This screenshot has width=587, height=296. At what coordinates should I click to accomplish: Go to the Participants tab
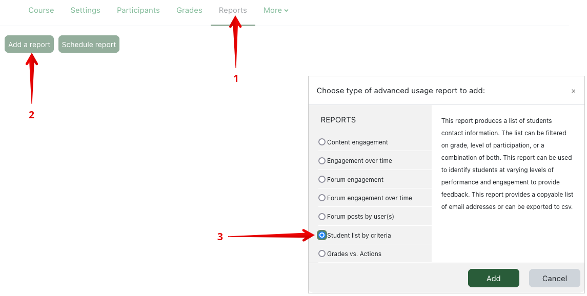138,10
